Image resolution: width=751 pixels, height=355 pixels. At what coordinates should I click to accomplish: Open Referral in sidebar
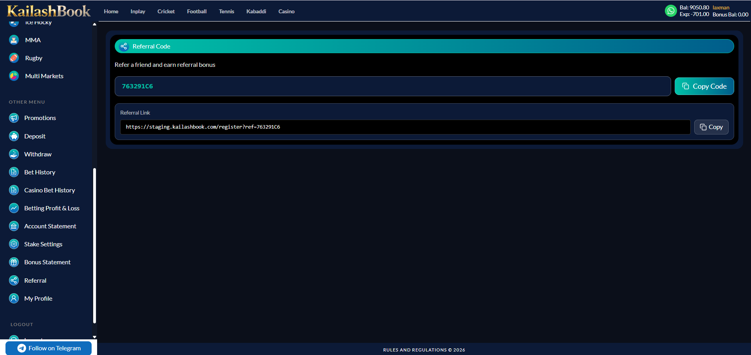click(35, 280)
